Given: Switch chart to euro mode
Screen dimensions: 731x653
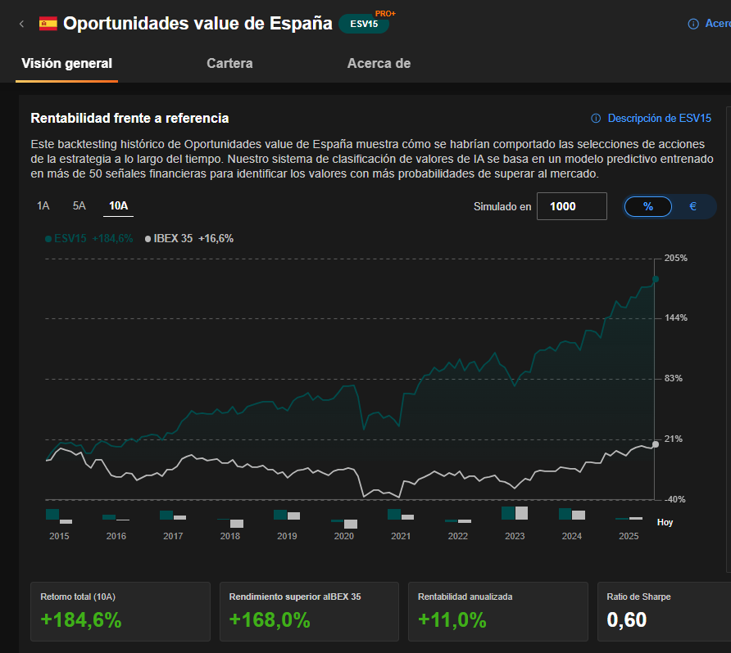Looking at the screenshot, I should (692, 207).
